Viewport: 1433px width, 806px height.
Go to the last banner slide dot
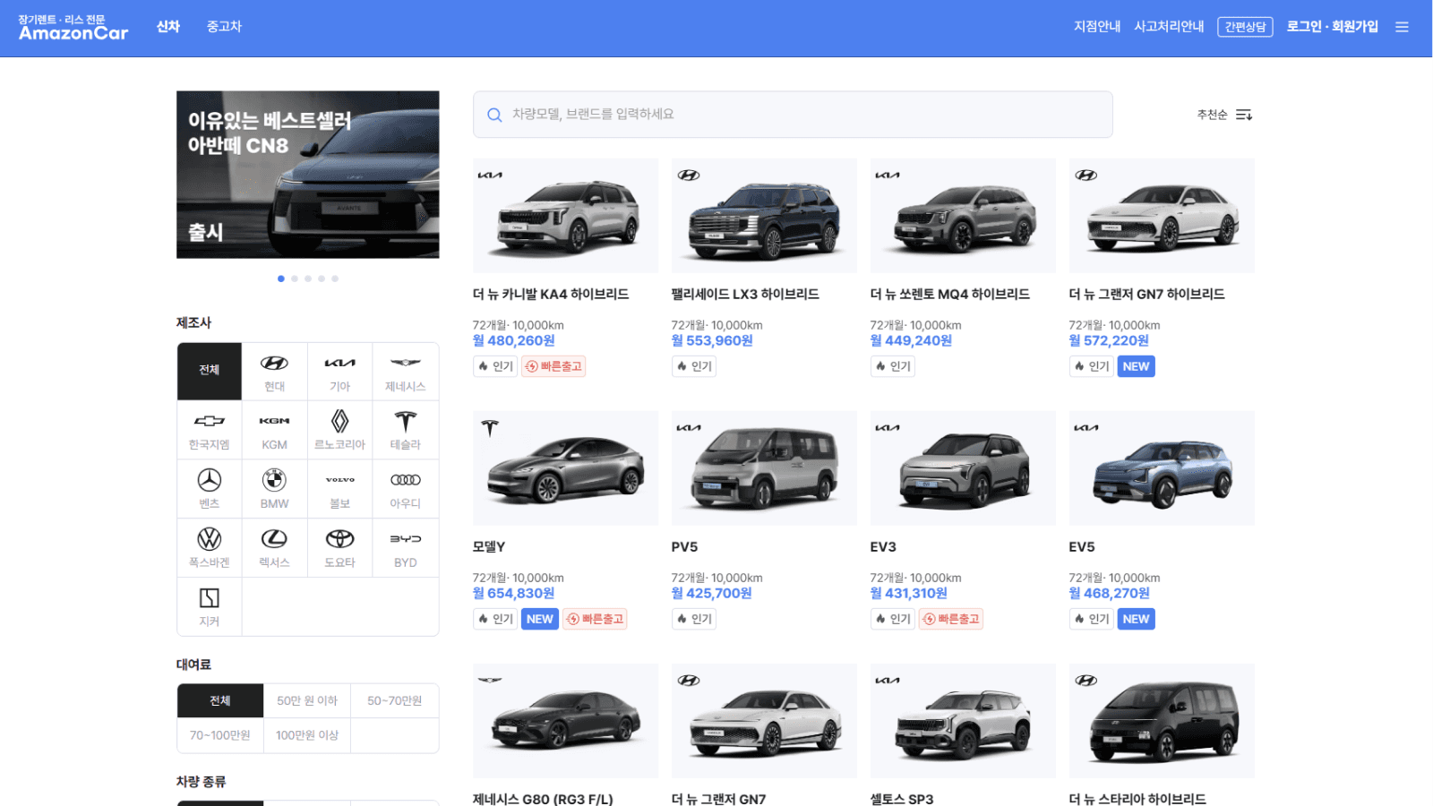tap(335, 279)
